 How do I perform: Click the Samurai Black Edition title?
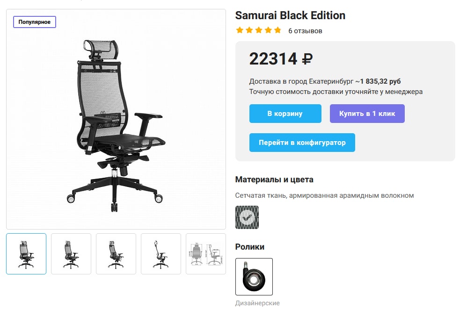point(290,15)
